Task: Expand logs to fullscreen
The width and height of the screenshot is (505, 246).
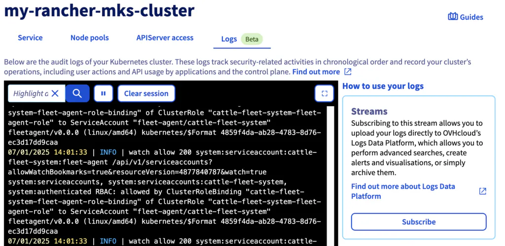Action: (x=325, y=93)
